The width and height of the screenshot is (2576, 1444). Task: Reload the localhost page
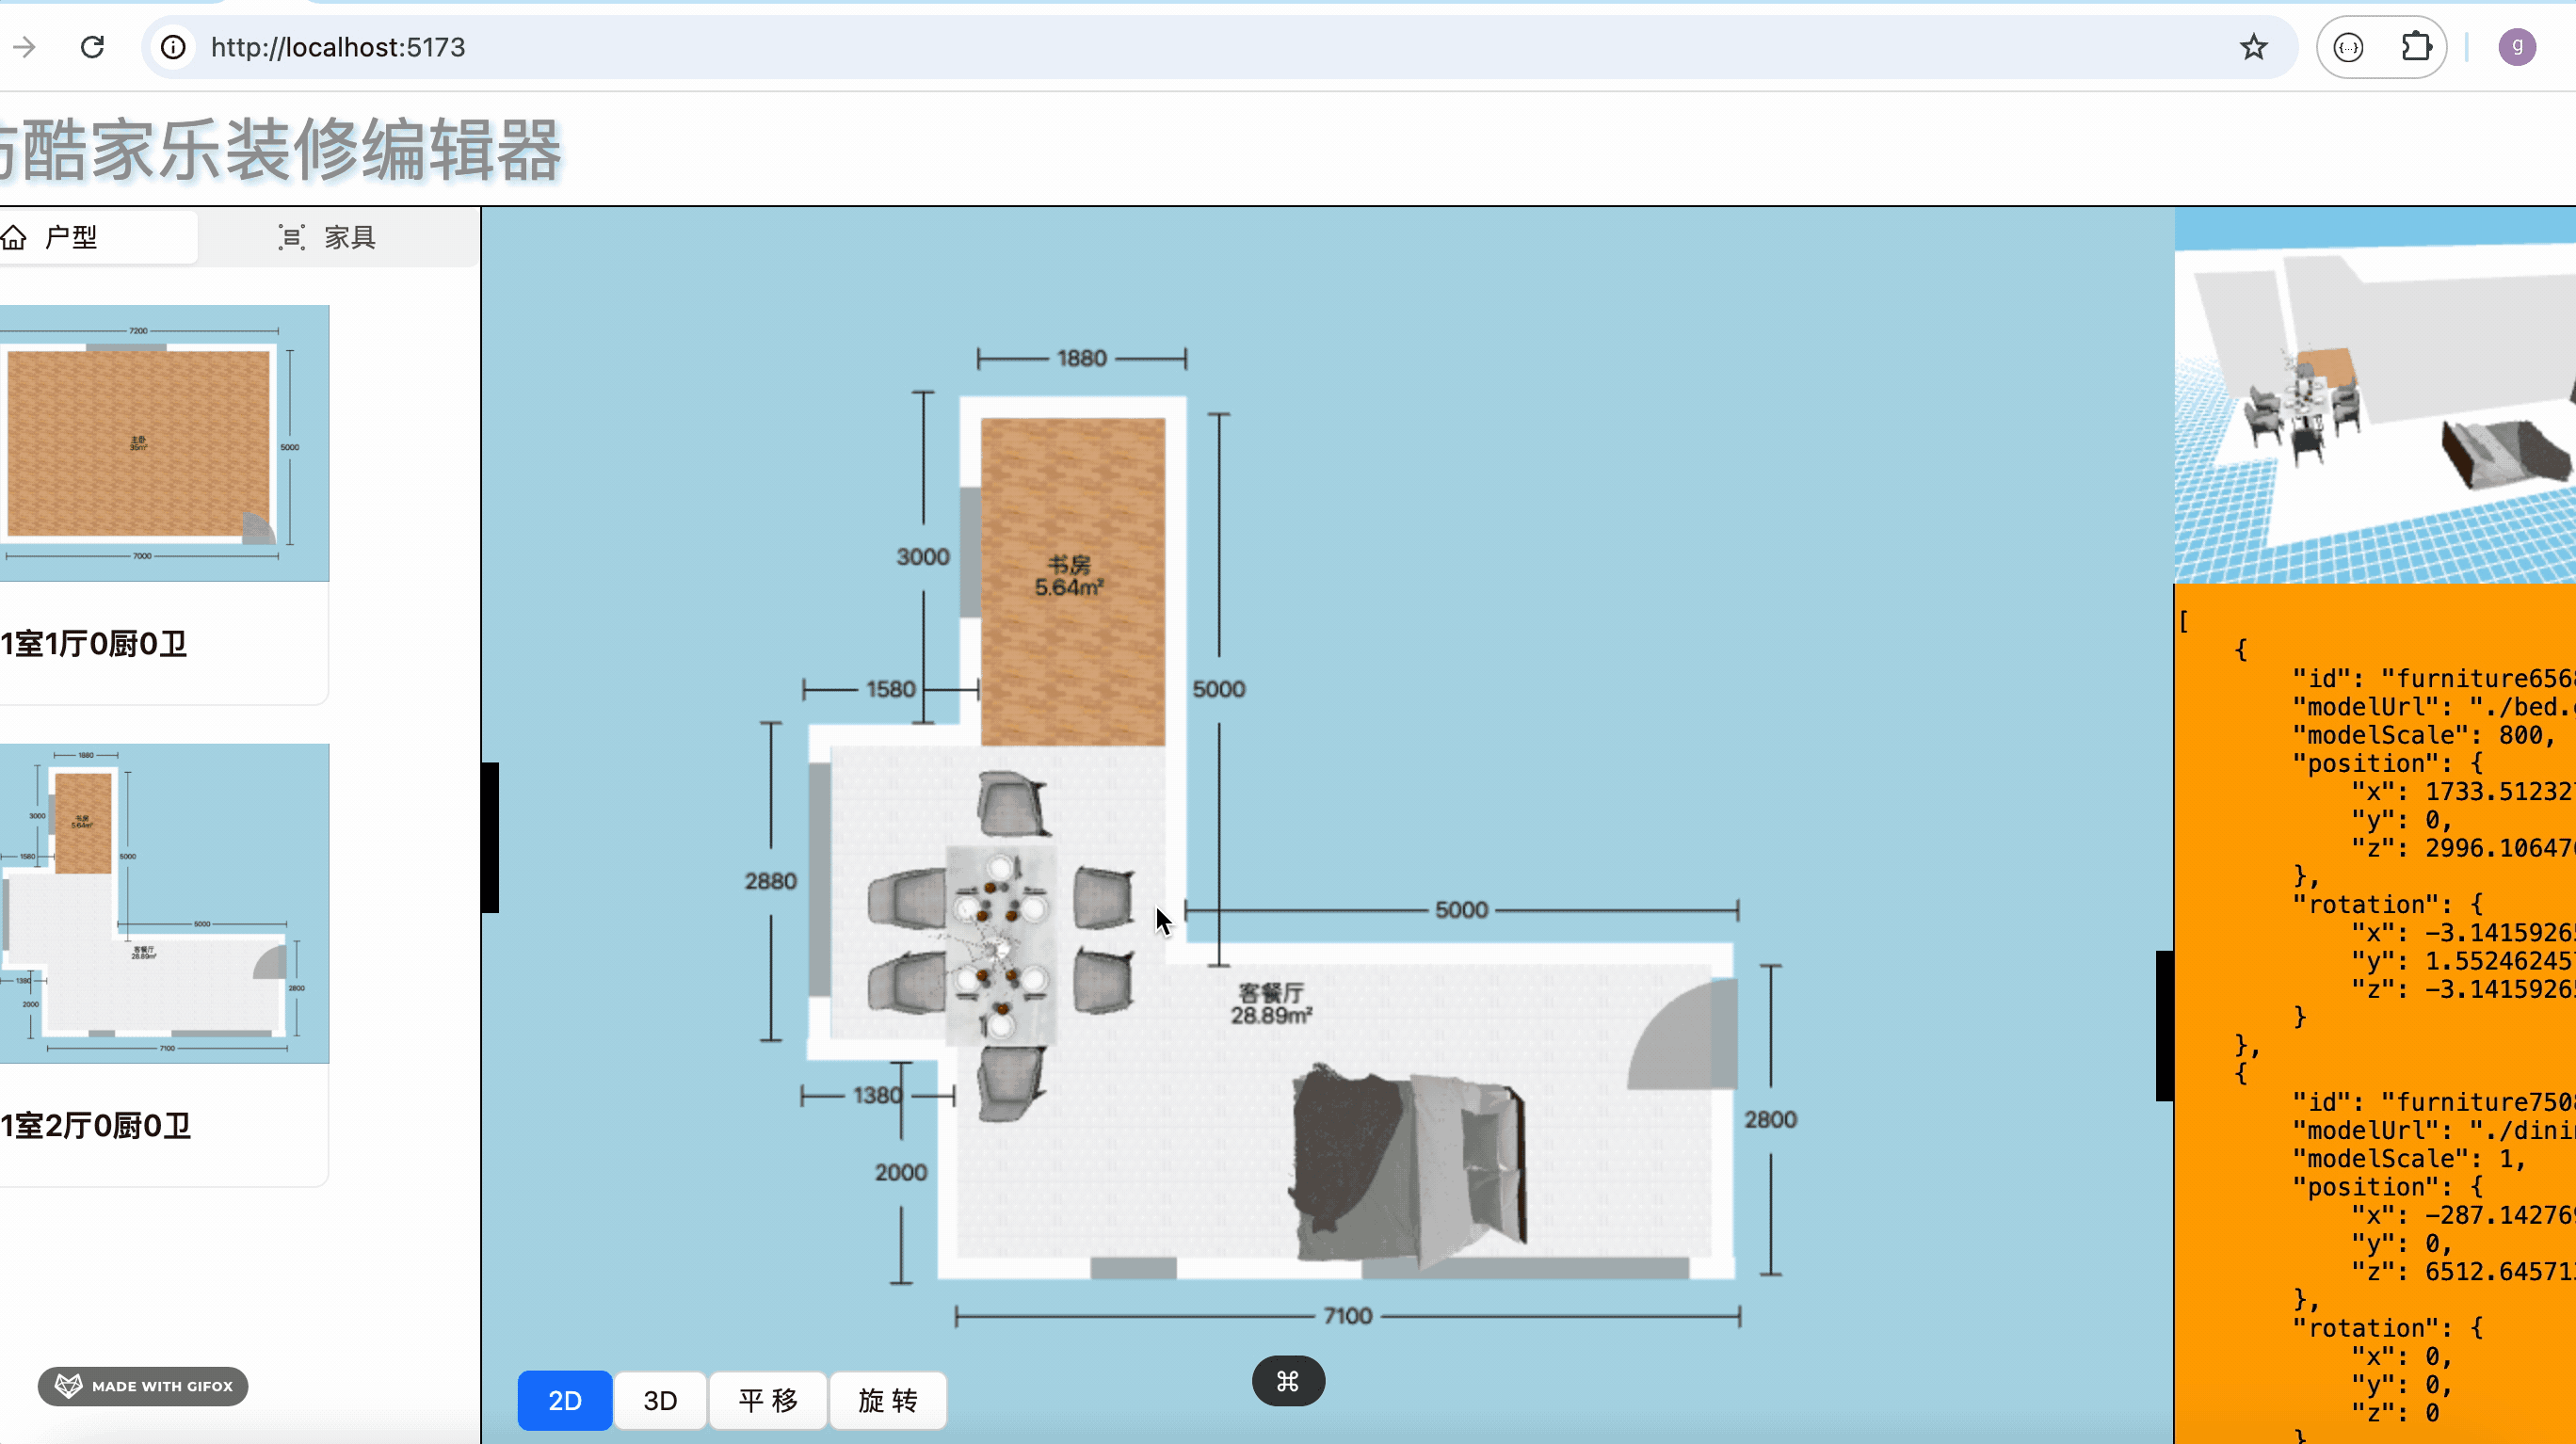(92, 47)
